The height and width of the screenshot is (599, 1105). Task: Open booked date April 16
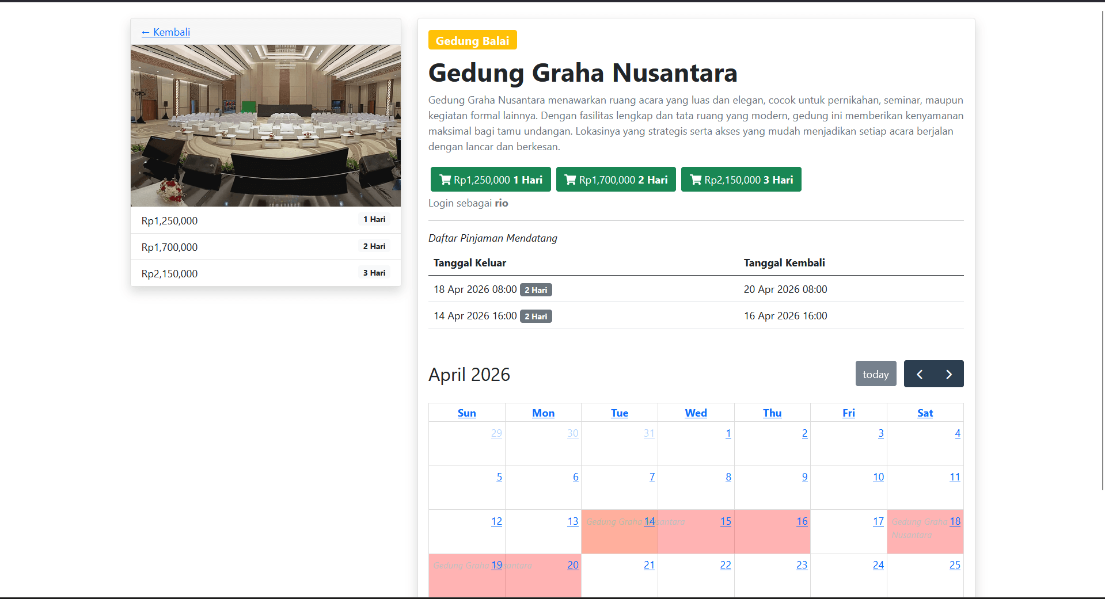click(802, 521)
